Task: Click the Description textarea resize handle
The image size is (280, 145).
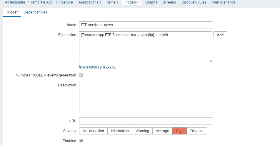Action: (x=211, y=112)
